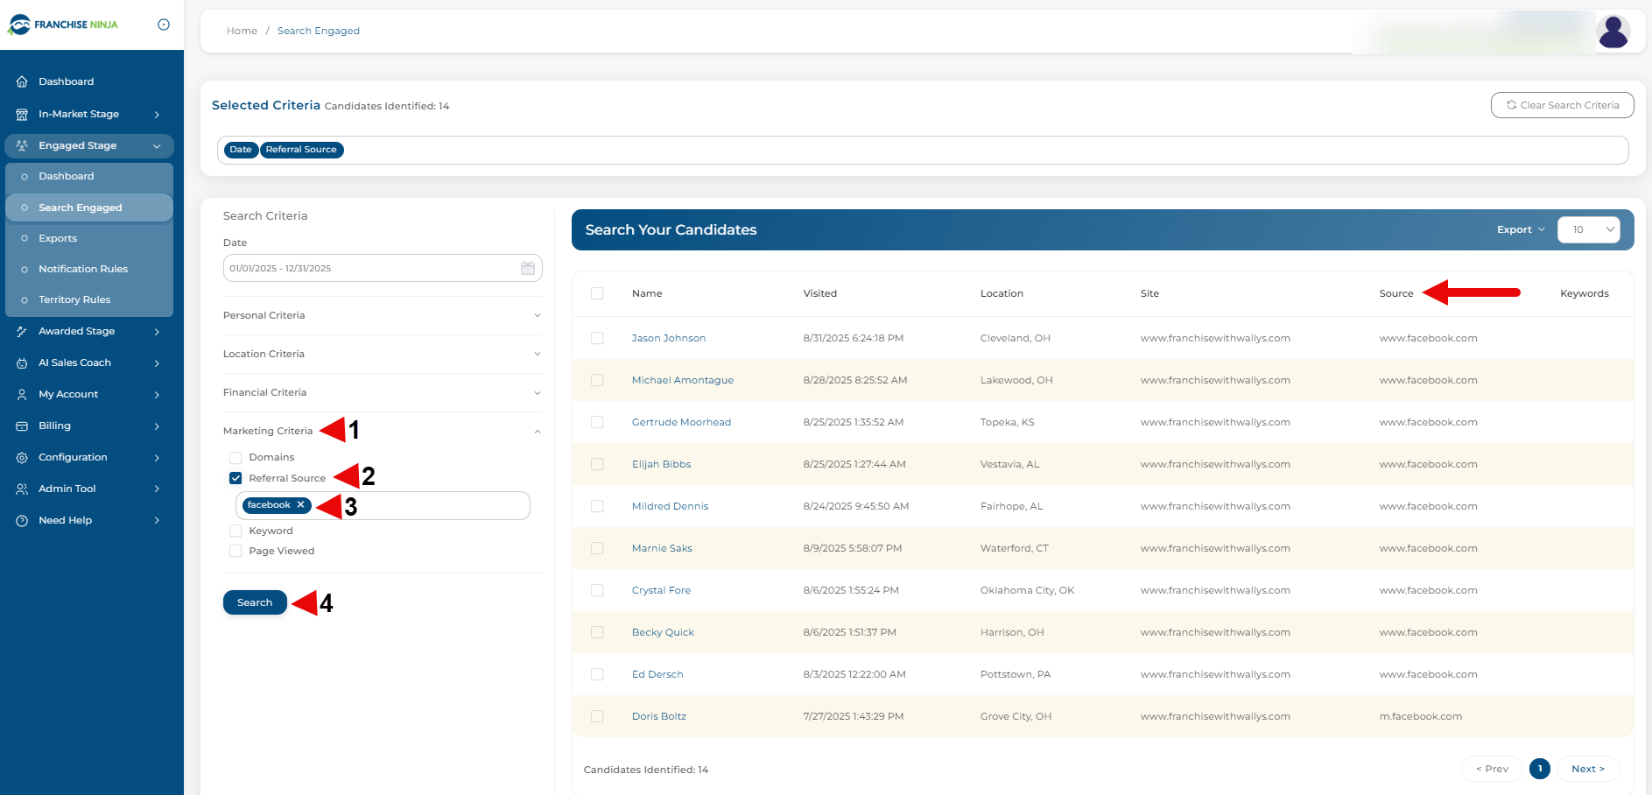Click the Configuration gear icon
The image size is (1652, 795).
click(x=22, y=458)
